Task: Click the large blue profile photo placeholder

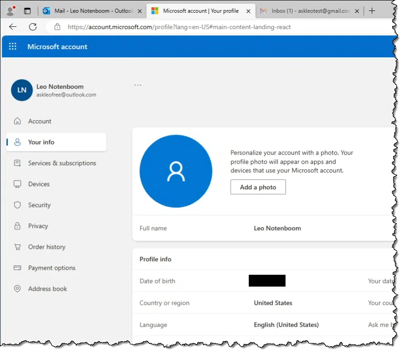Action: [x=176, y=171]
